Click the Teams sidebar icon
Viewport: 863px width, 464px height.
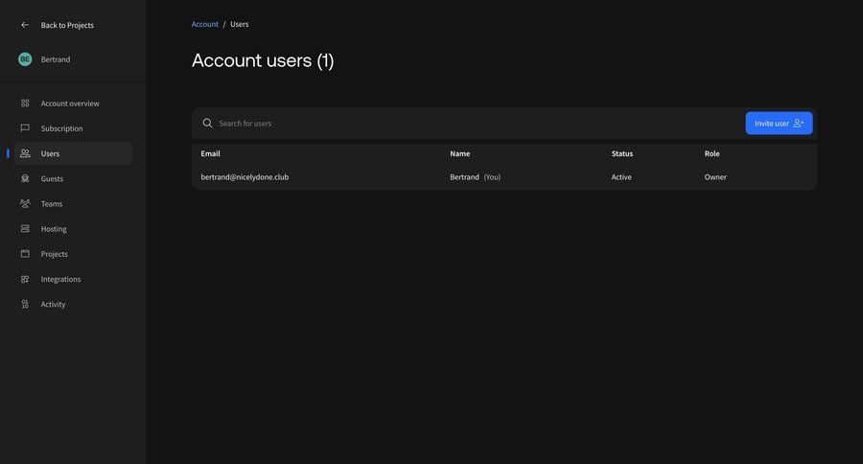25,203
